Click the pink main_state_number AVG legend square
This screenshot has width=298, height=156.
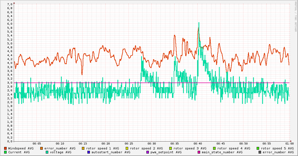[x=199, y=152]
